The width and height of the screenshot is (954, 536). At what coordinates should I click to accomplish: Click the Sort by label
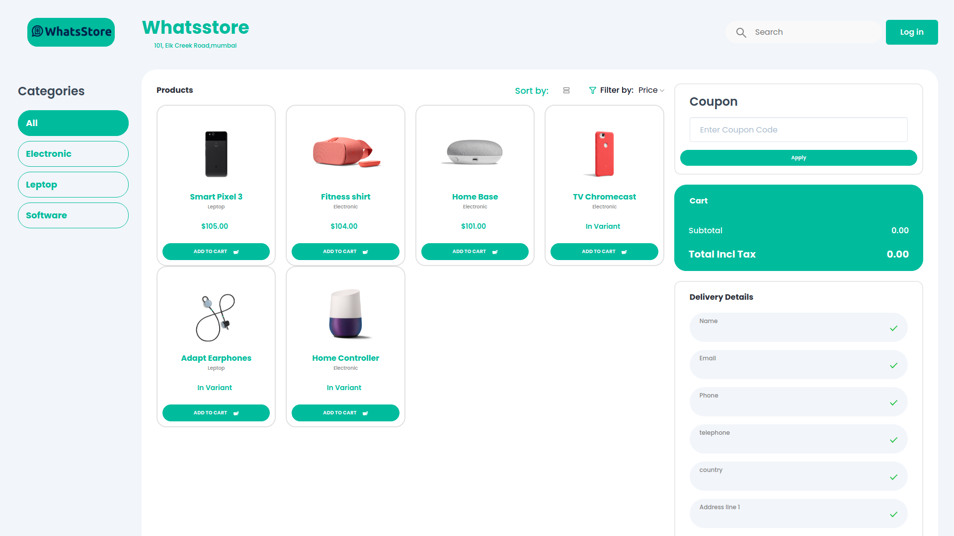click(531, 91)
